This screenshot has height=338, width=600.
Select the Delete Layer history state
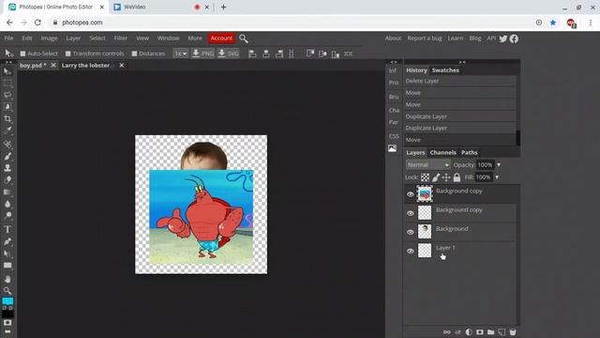[x=459, y=81]
